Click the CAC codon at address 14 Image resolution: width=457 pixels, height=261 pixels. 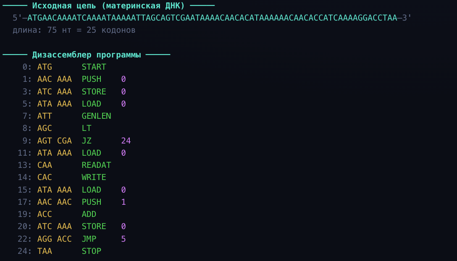(45, 177)
